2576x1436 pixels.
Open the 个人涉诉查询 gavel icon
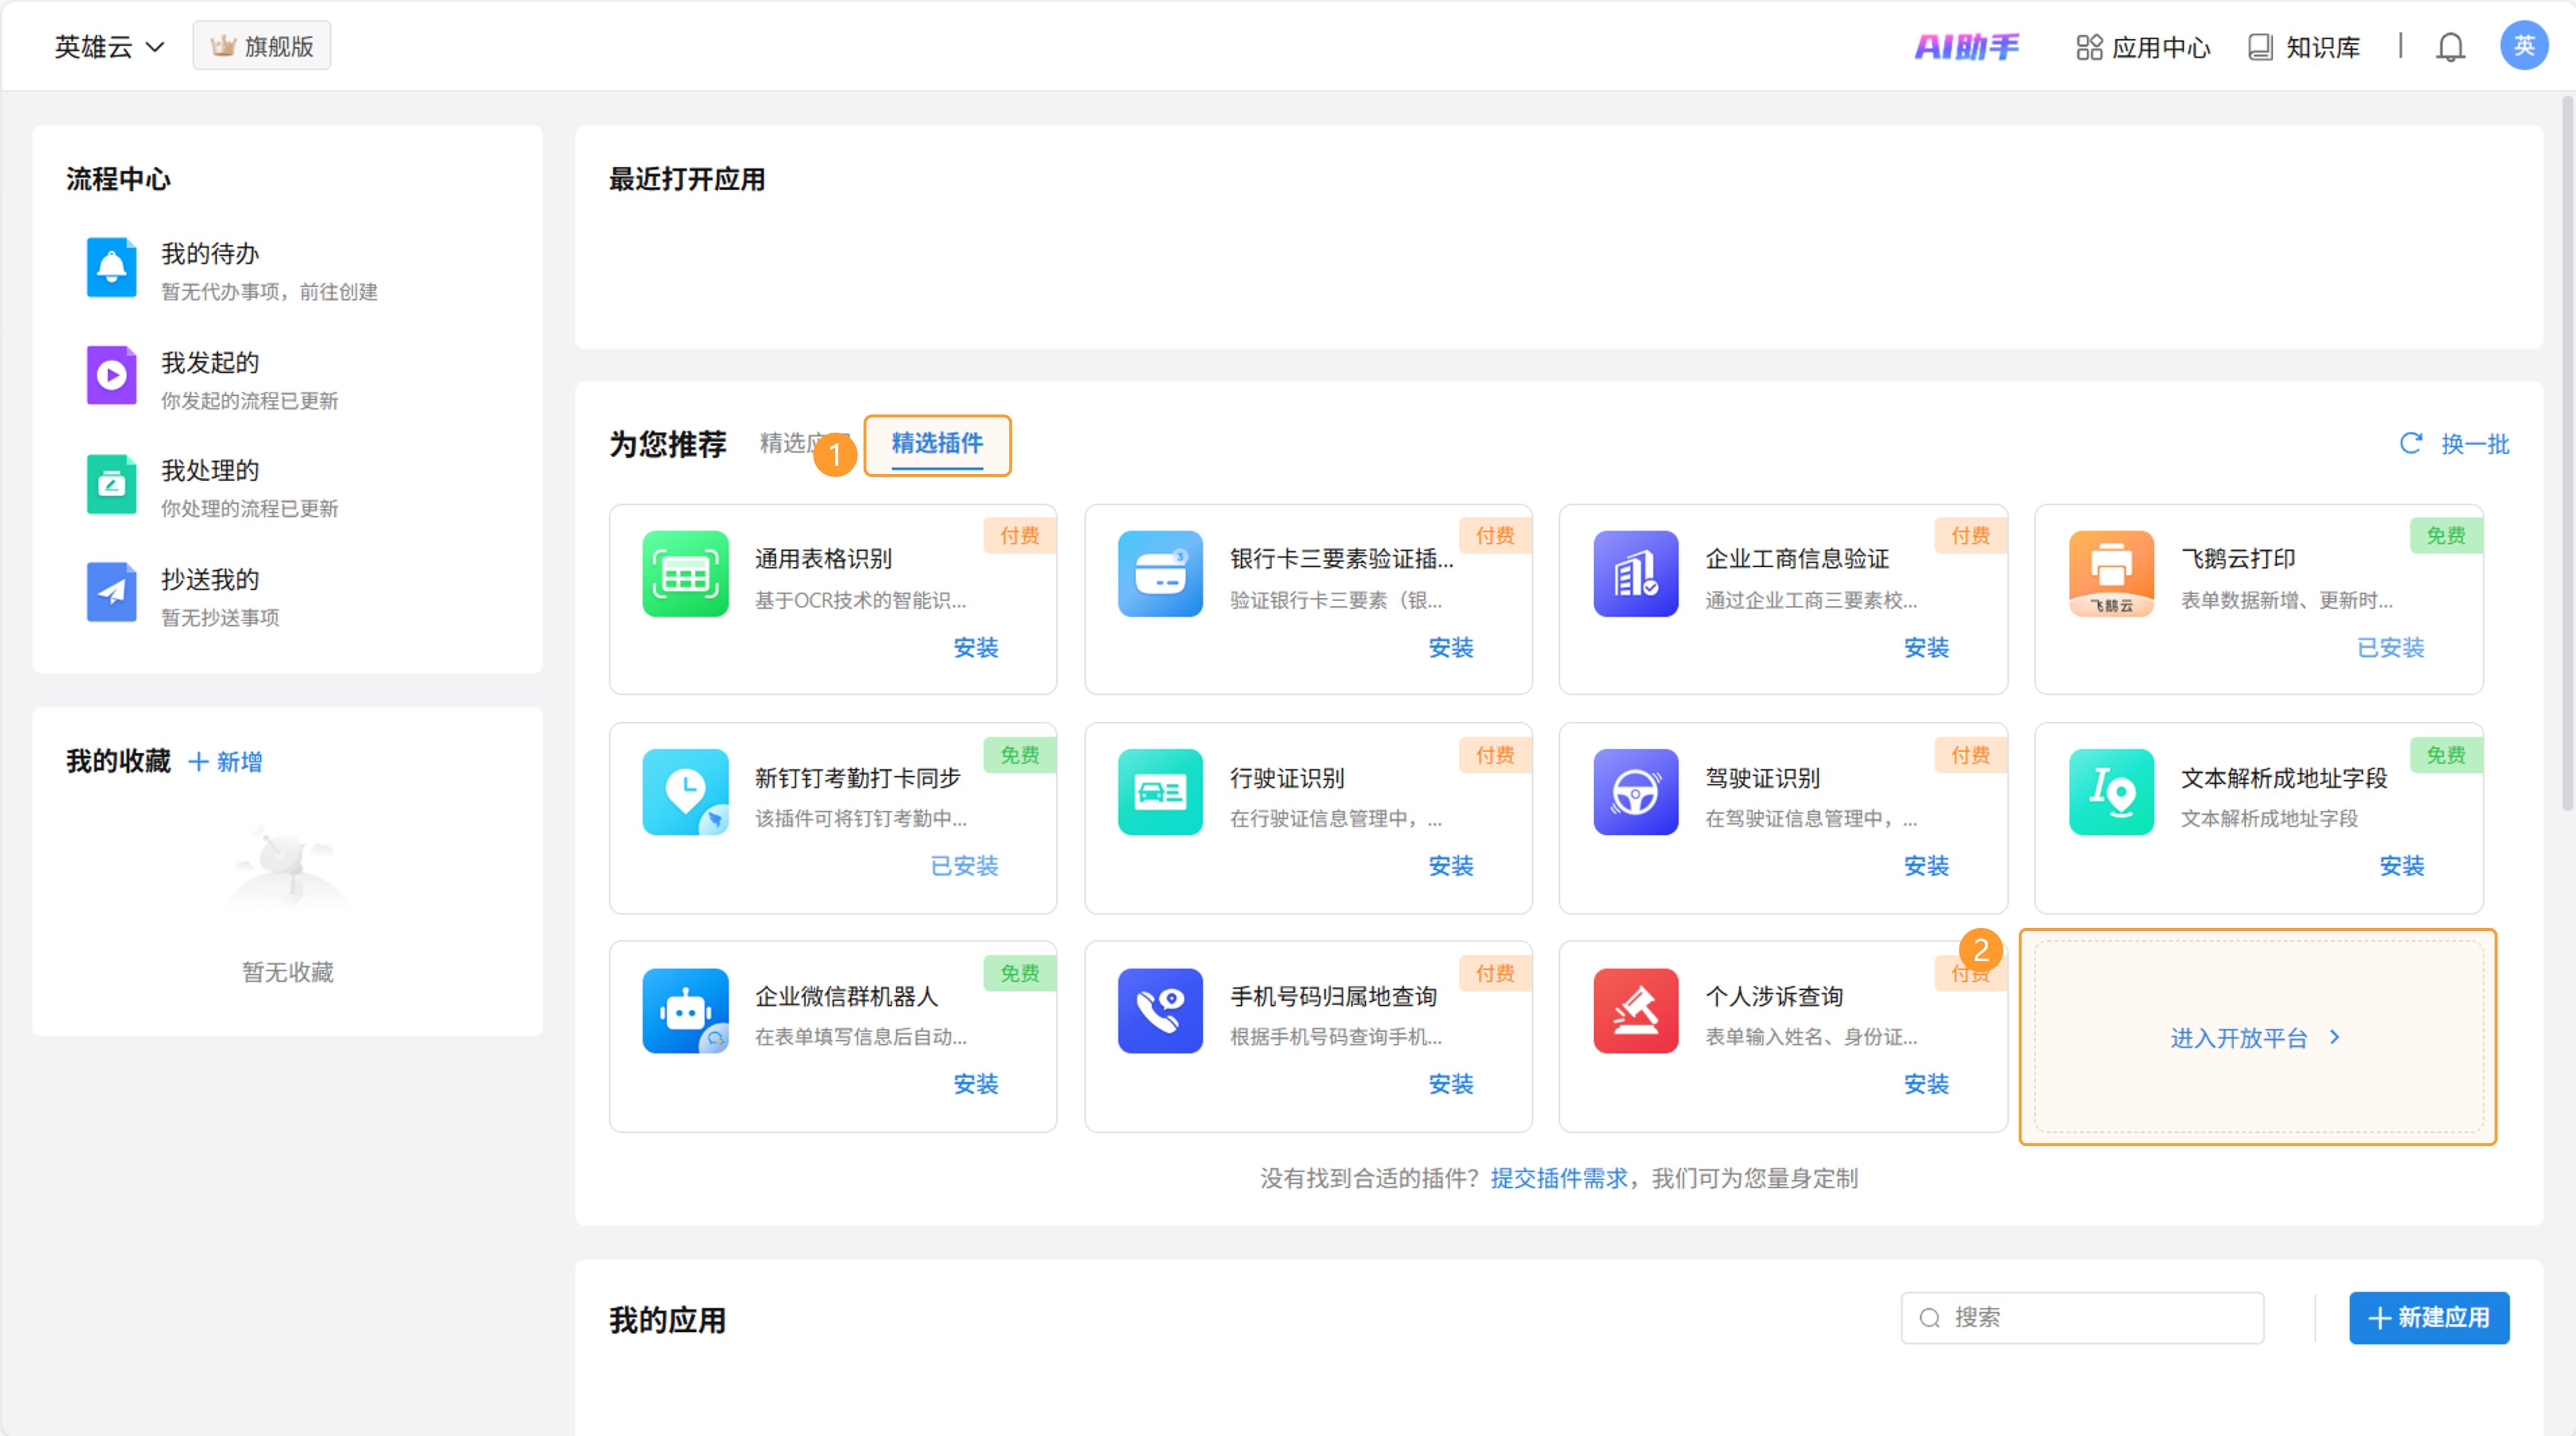tap(1635, 1010)
